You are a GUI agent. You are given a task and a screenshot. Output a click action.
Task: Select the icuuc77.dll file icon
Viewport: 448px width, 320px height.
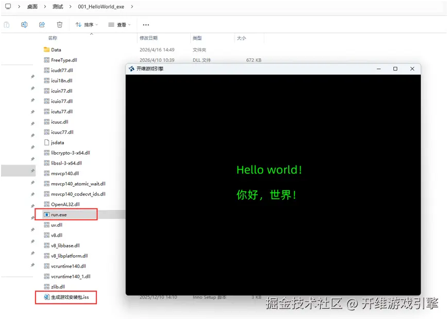(46, 132)
